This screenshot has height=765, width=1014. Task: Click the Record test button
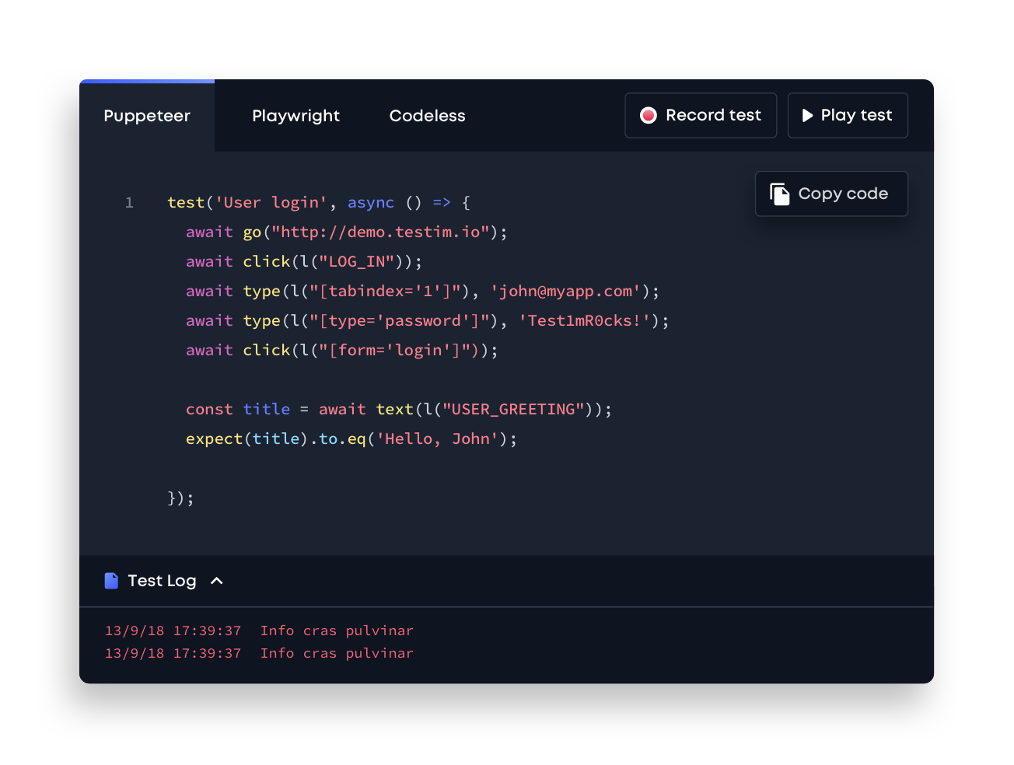[701, 115]
